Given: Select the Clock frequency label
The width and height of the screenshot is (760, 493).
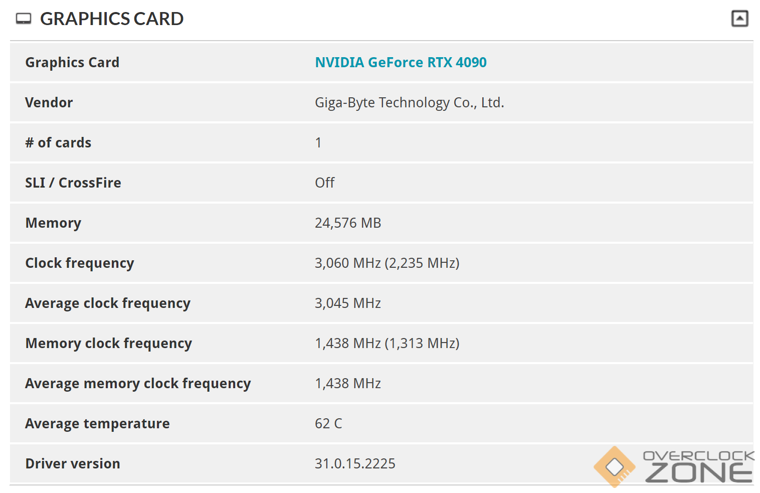Looking at the screenshot, I should click(80, 263).
